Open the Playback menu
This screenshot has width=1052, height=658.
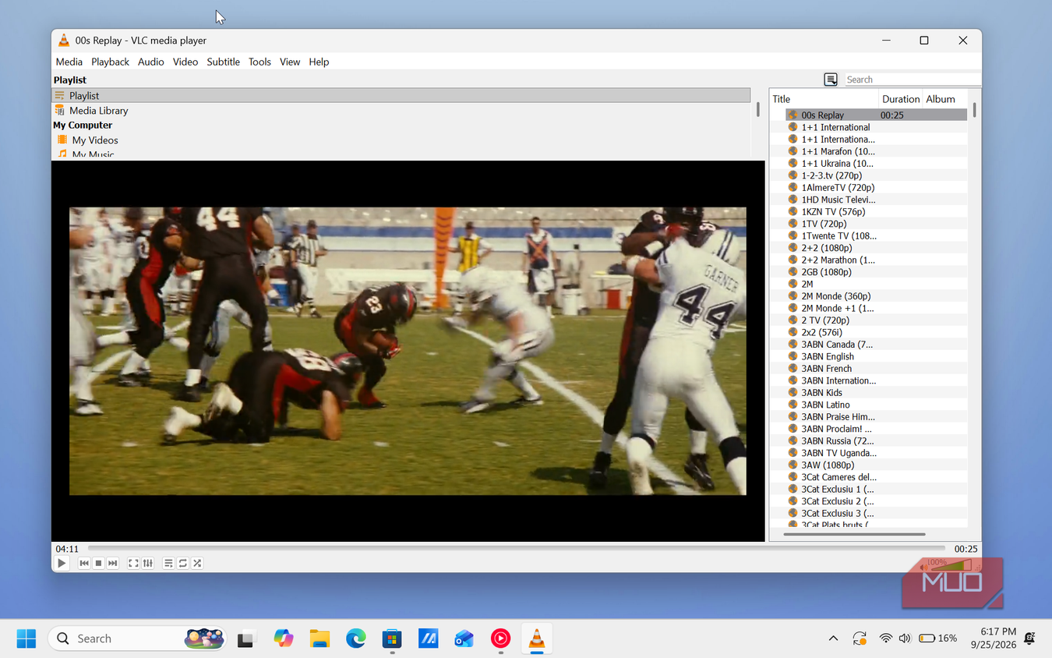tap(110, 62)
